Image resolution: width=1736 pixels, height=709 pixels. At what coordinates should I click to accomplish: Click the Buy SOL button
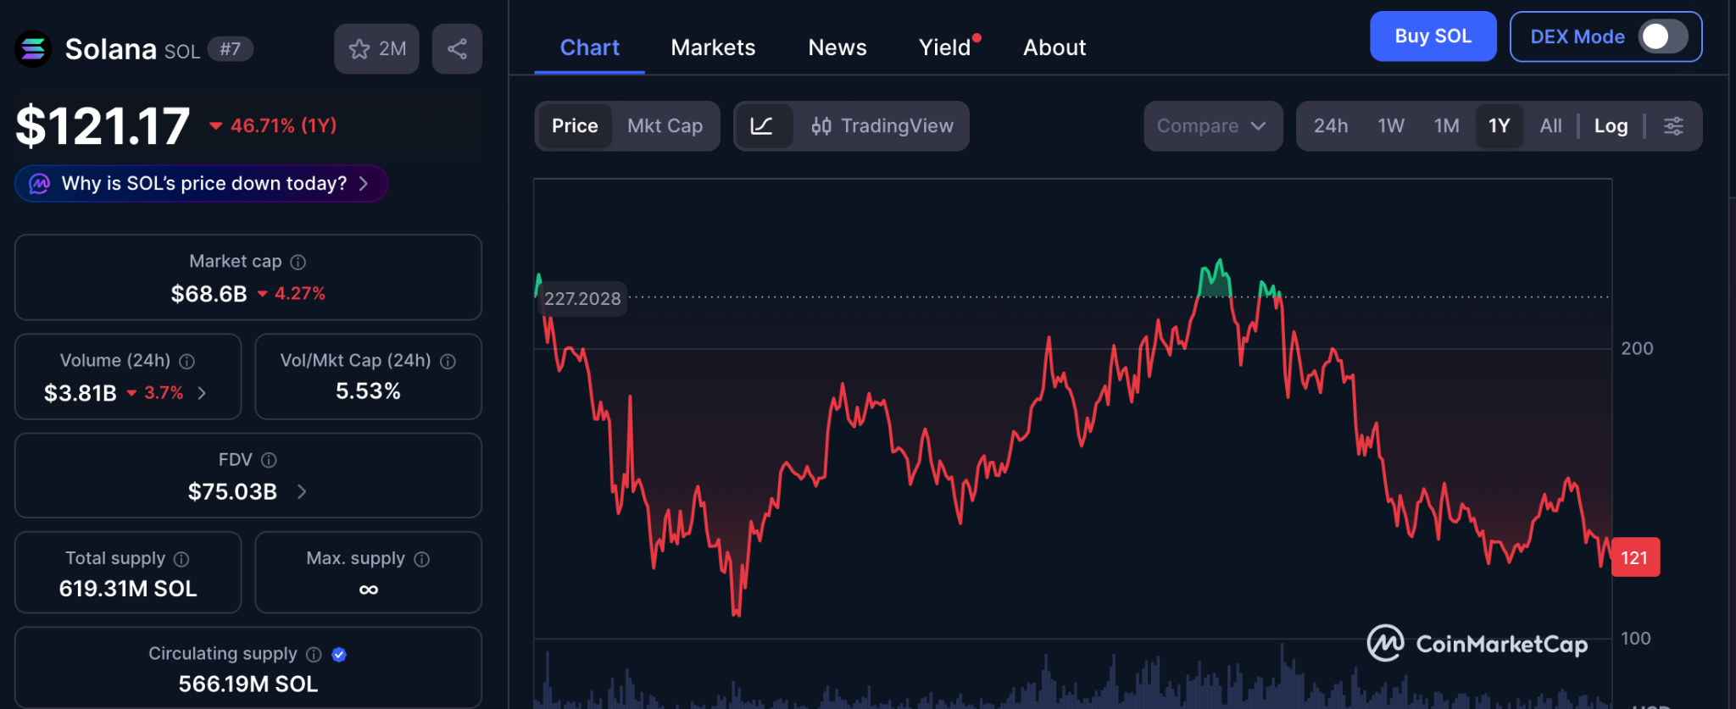click(x=1433, y=36)
